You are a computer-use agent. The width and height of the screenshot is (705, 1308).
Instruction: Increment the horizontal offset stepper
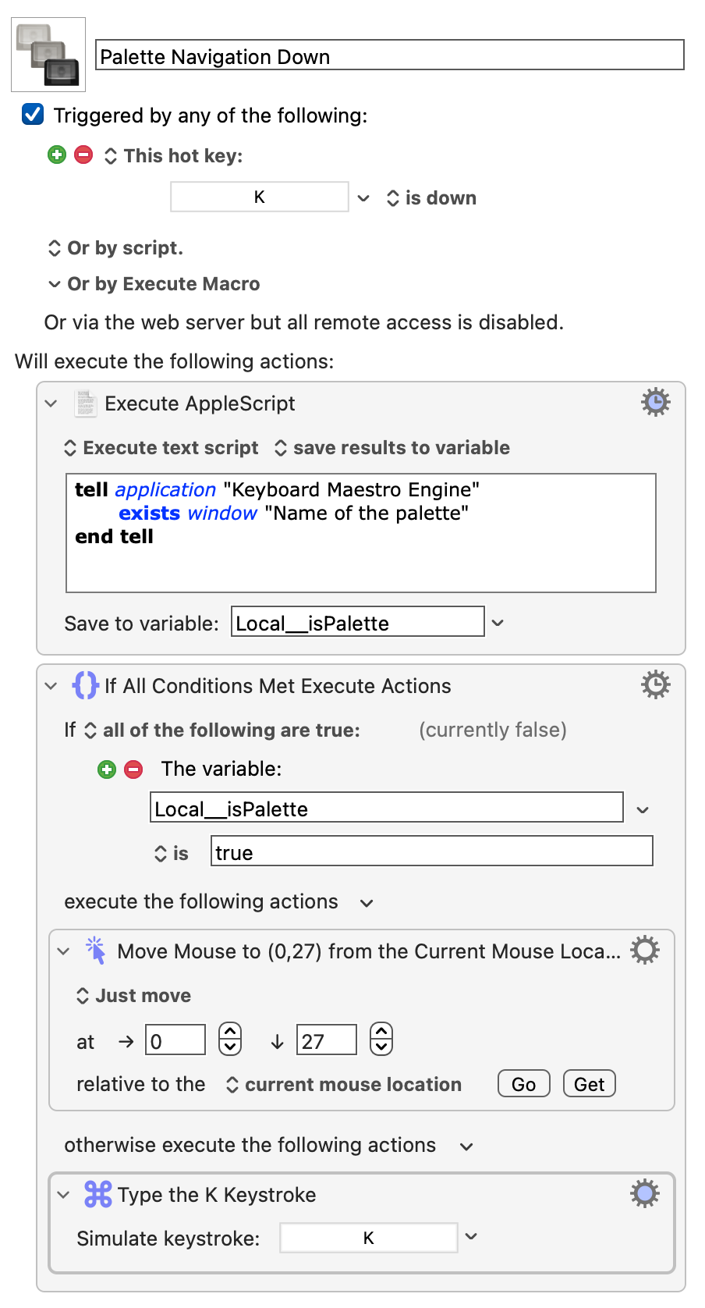coord(230,1032)
